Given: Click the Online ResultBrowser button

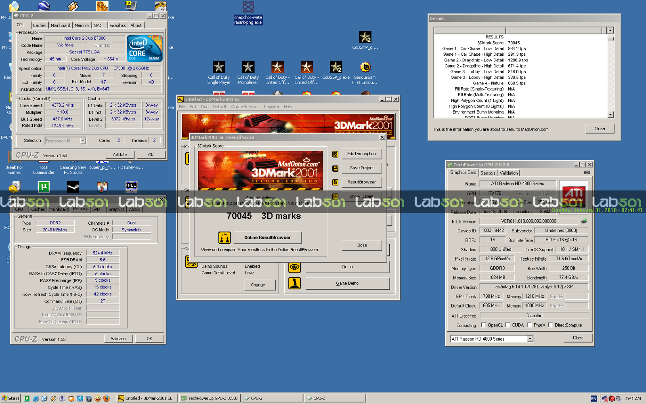Looking at the screenshot, I should [267, 238].
